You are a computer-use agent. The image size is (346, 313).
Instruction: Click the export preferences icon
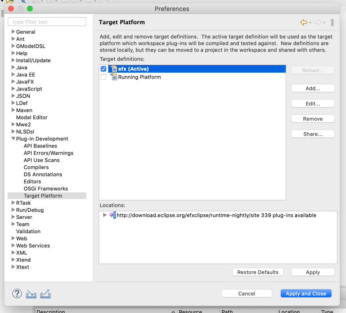45,294
